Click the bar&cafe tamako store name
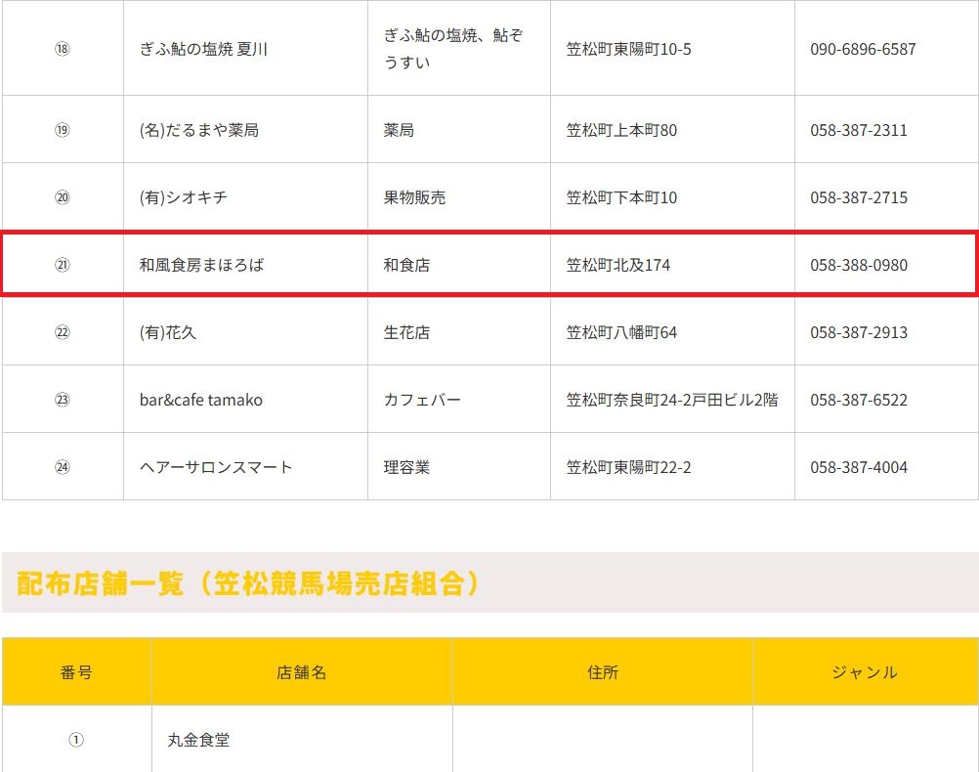The width and height of the screenshot is (979, 772). pos(201,400)
